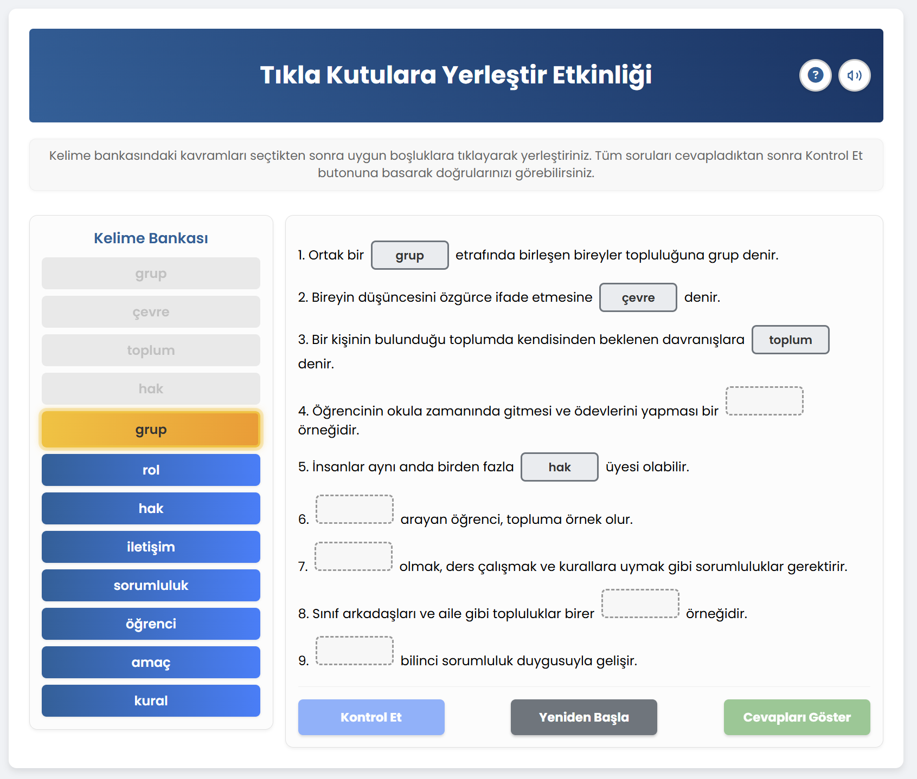
Task: Reveal answers with Cevapları Göster
Action: pyautogui.click(x=797, y=717)
